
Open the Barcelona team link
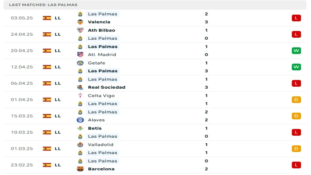click(x=101, y=169)
